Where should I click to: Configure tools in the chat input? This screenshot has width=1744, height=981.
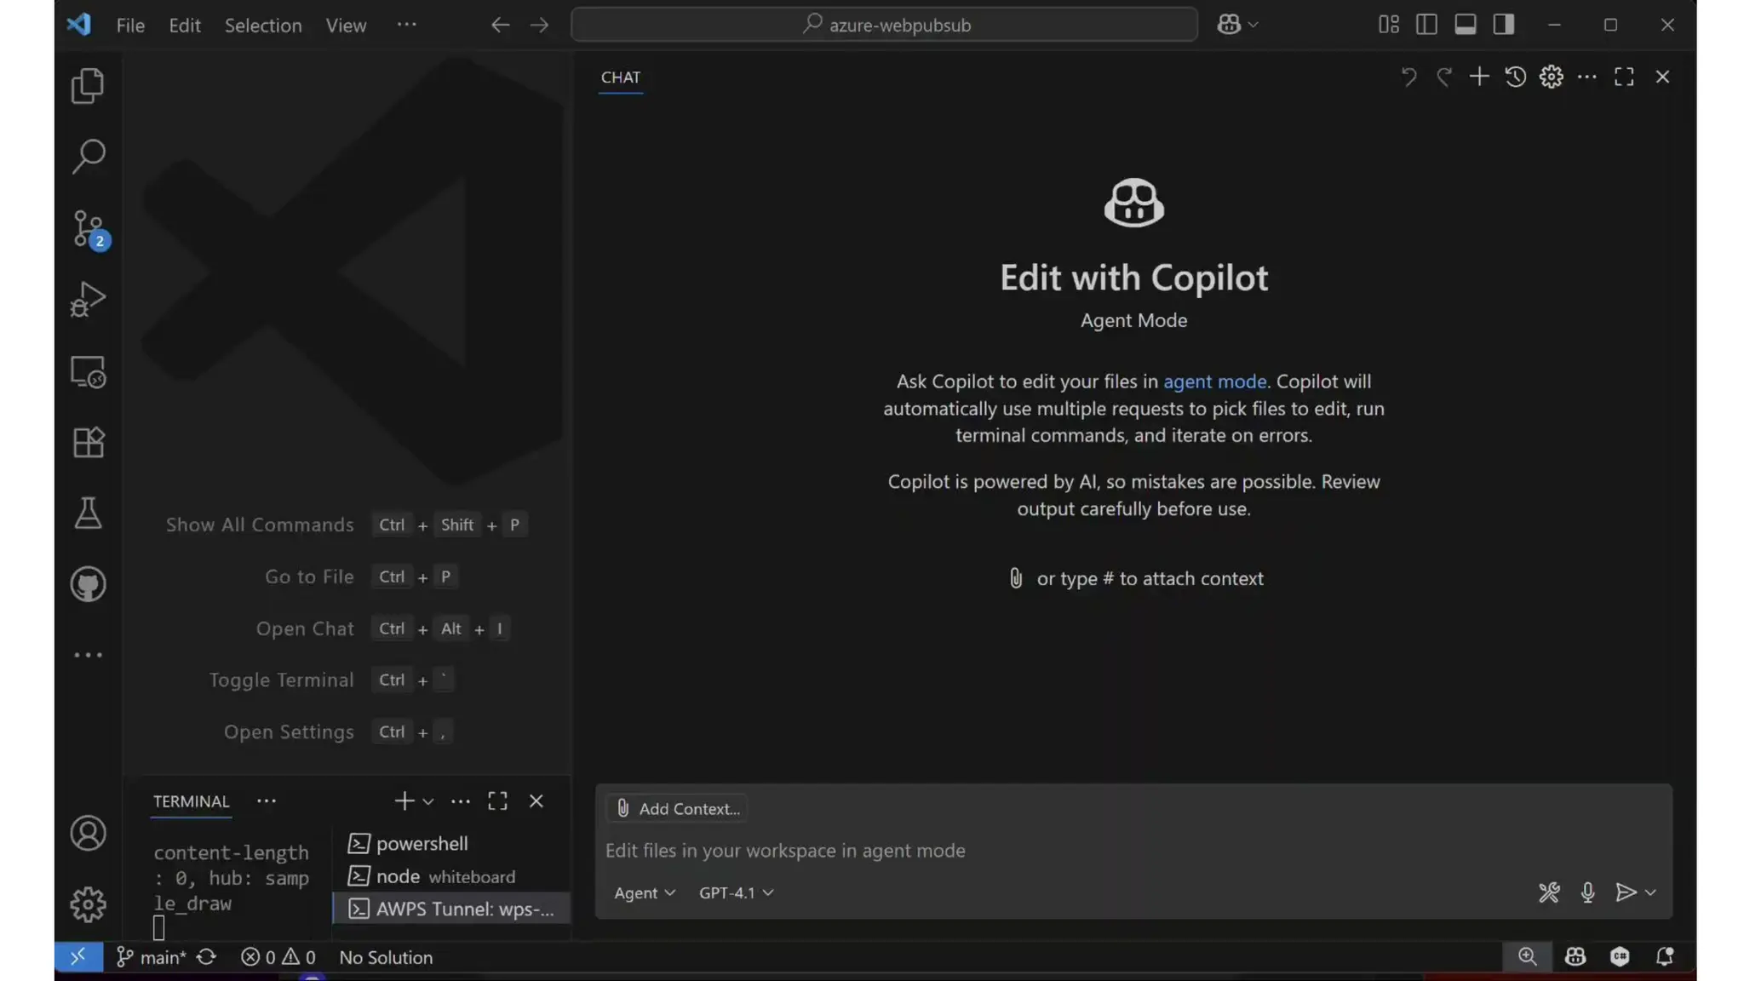(1549, 892)
